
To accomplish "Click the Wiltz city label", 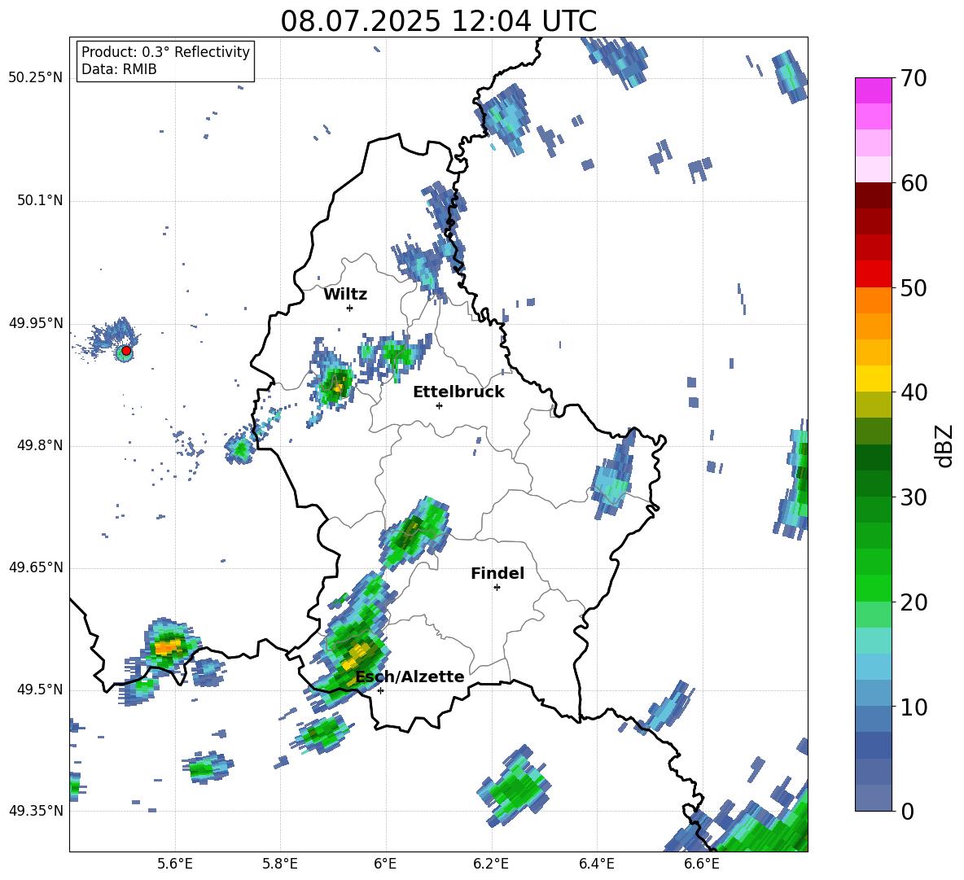I will pos(345,295).
